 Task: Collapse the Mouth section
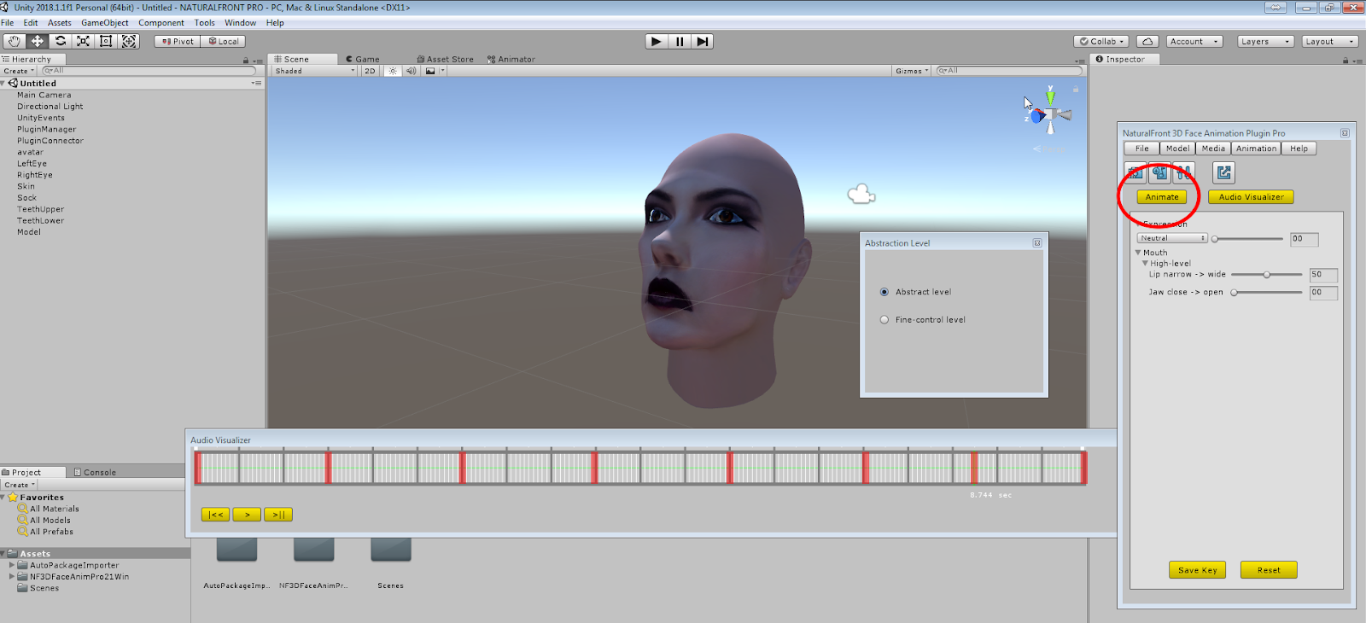click(x=1138, y=253)
